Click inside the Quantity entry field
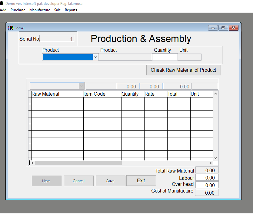253x214 pixels. click(x=165, y=57)
